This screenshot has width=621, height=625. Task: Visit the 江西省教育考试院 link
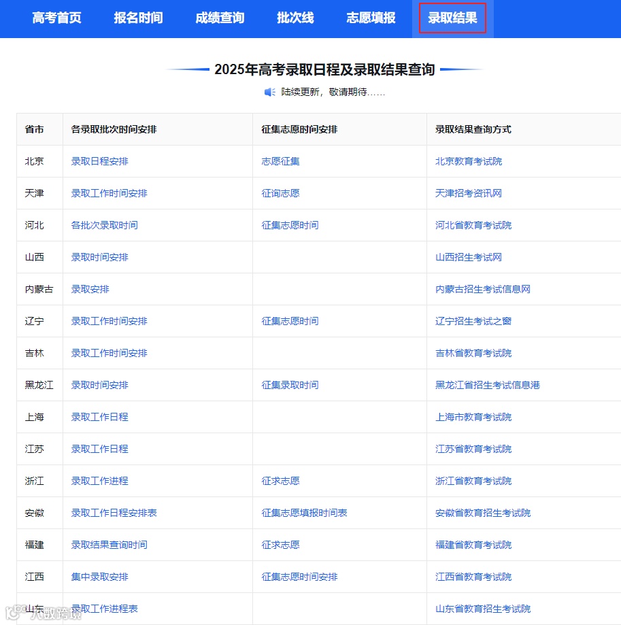tap(473, 577)
